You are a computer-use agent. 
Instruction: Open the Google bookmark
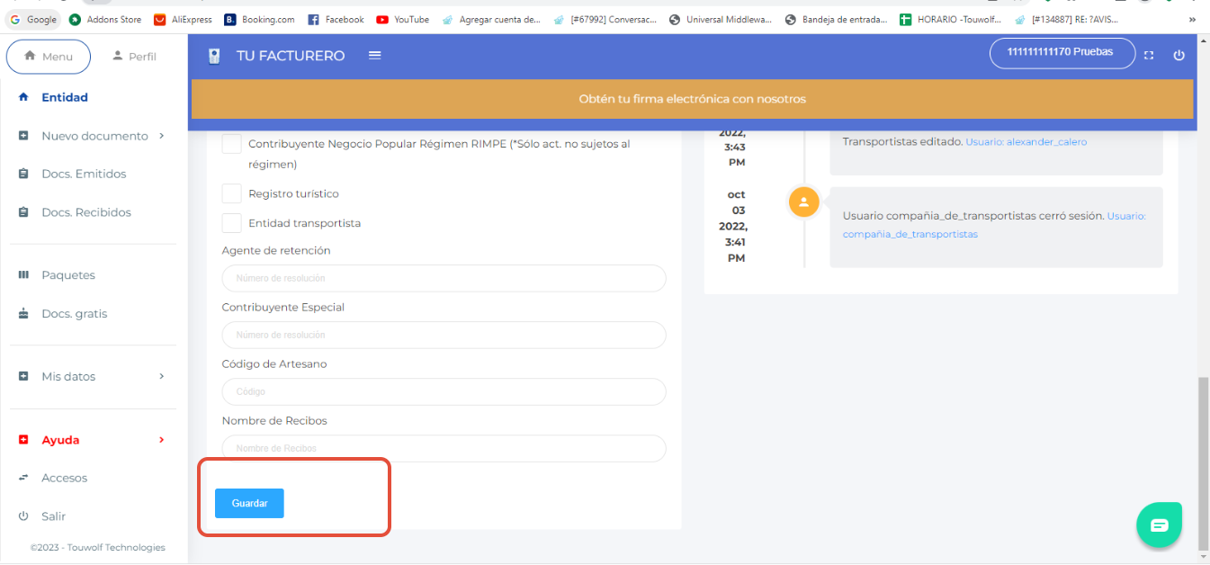click(33, 19)
